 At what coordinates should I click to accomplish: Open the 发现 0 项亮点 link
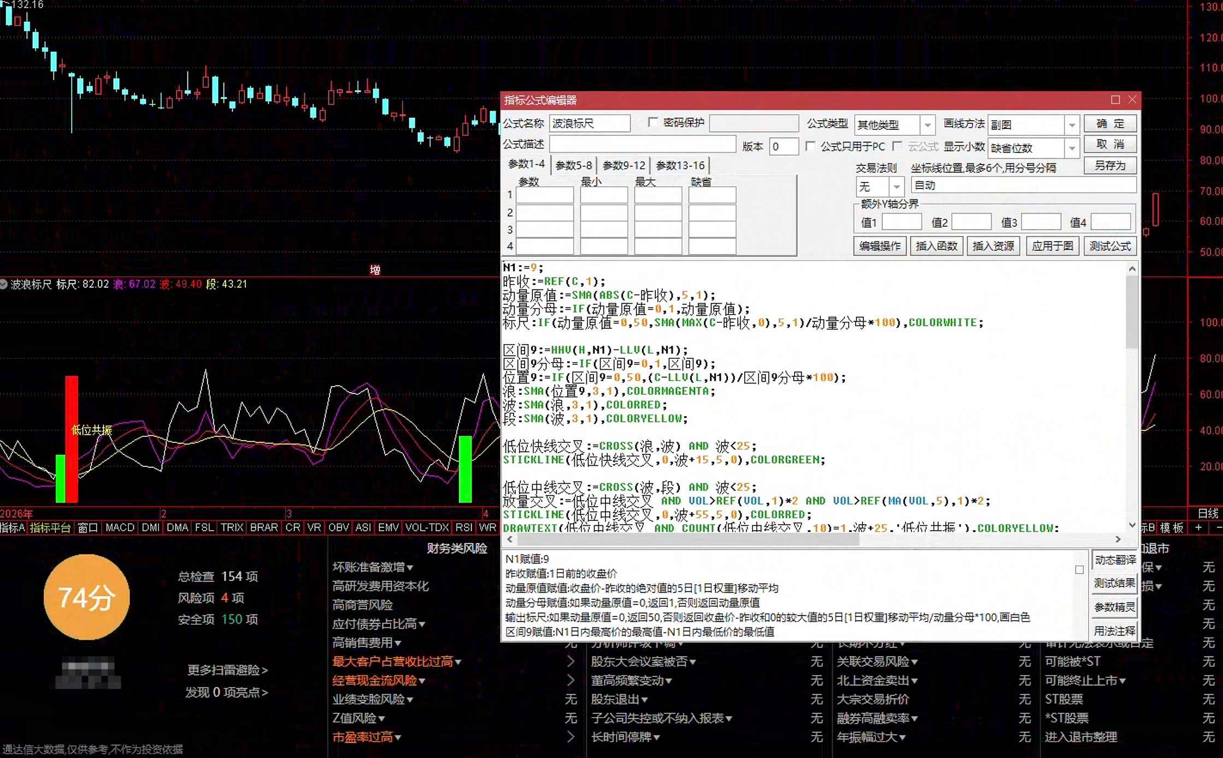(226, 692)
